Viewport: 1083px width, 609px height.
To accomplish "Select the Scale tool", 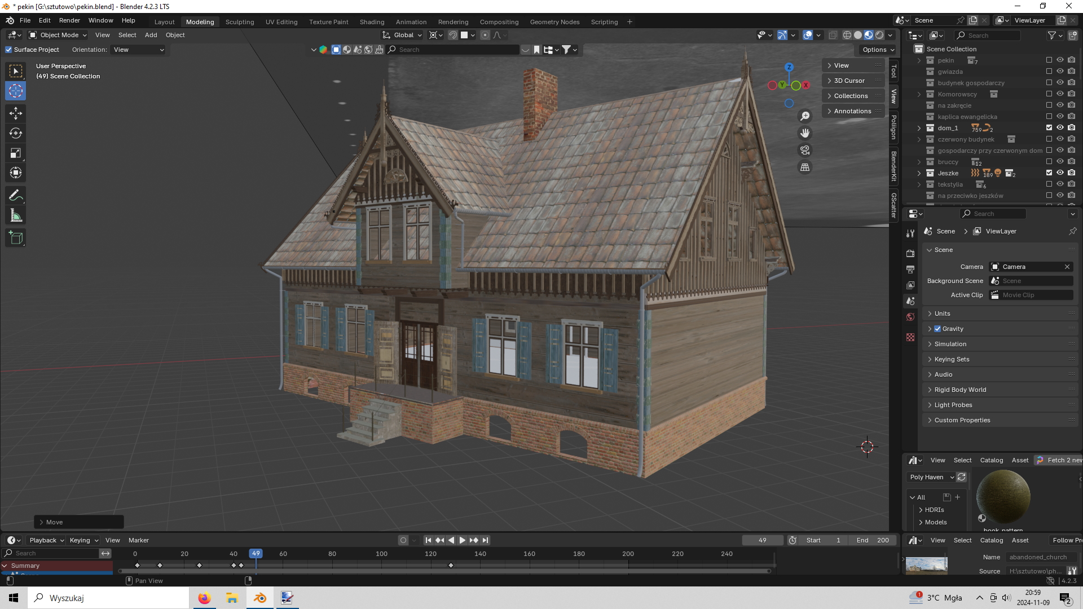I will (15, 153).
